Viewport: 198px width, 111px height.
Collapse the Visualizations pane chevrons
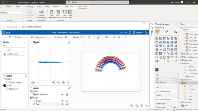(176, 24)
